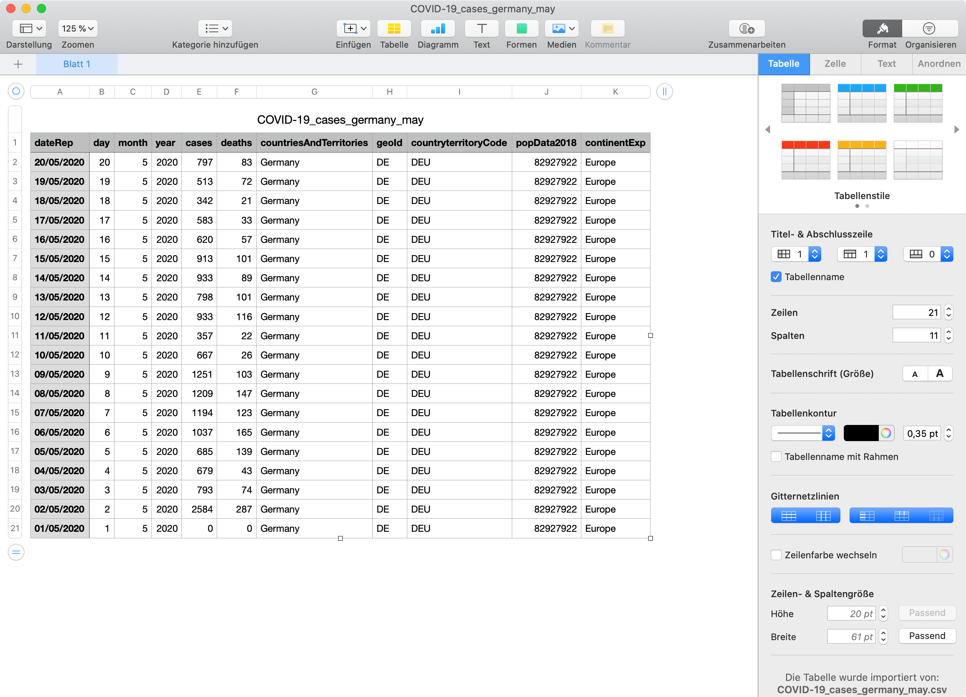
Task: Click the Passend button for Breite
Action: [x=927, y=636]
